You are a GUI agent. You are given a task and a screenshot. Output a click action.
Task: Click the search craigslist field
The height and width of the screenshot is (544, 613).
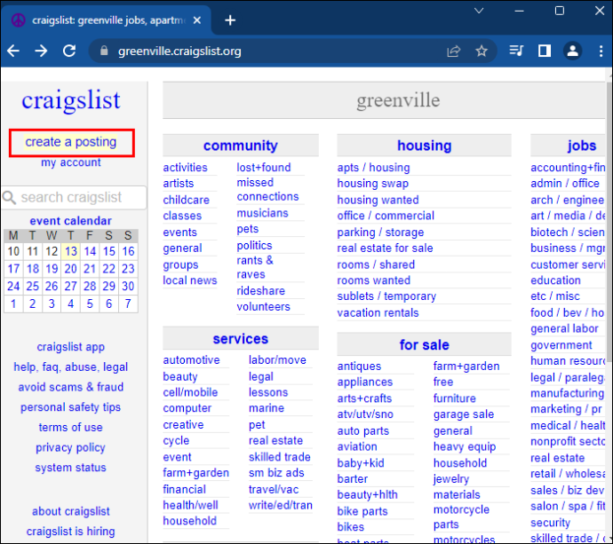click(x=75, y=198)
